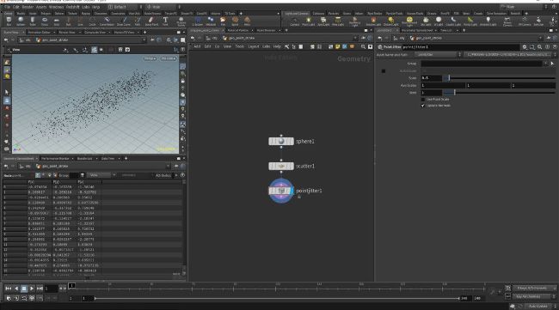The image size is (559, 310).
Task: Uncheck the Update Normals checkbox
Action: point(423,106)
